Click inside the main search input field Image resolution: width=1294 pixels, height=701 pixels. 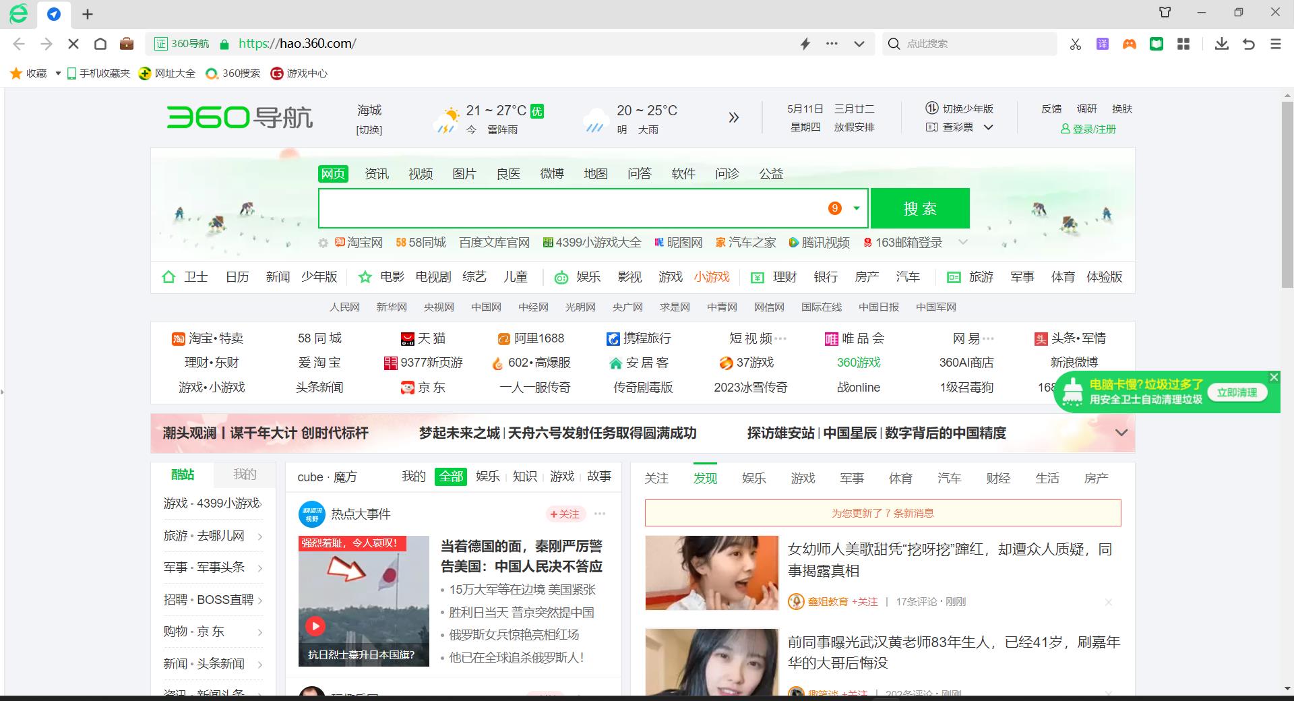point(573,208)
